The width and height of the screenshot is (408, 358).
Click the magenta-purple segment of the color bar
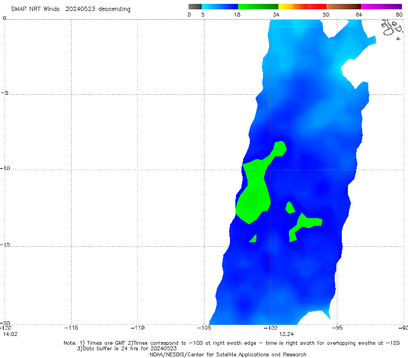[381, 7]
